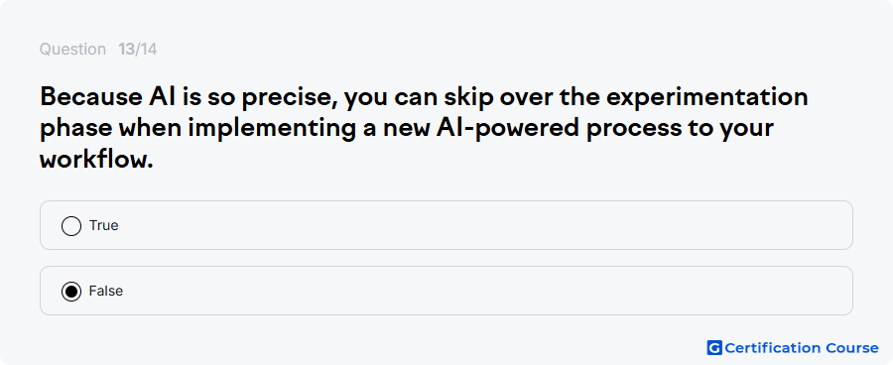893x365 pixels.
Task: Click the bold question statement text
Action: 424,128
